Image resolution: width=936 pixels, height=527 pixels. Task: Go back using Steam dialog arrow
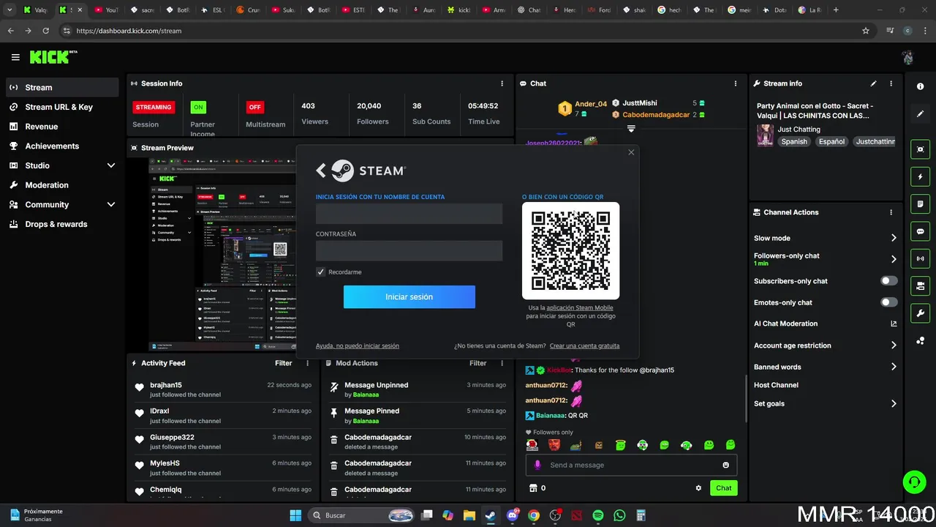point(320,171)
